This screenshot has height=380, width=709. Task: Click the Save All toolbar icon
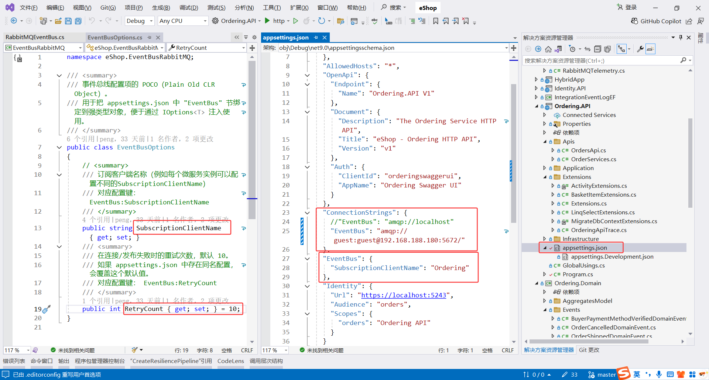tap(78, 21)
